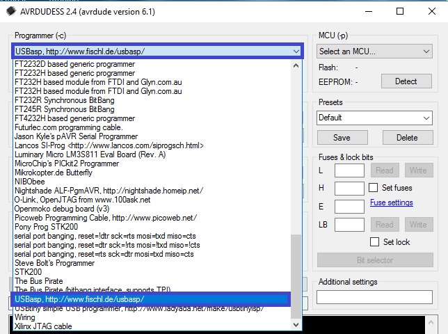Select highlighted USBasp list entry
The width and height of the screenshot is (448, 334).
tap(151, 299)
